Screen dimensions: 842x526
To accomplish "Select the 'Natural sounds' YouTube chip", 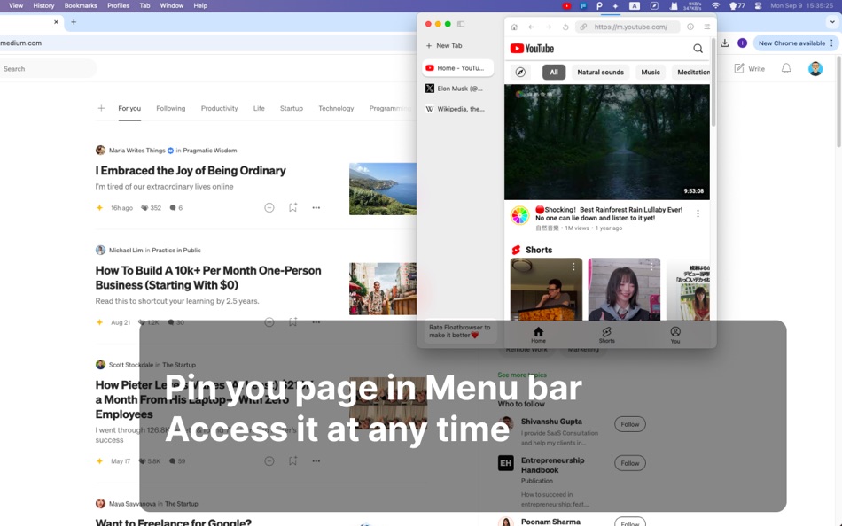I will [x=600, y=72].
